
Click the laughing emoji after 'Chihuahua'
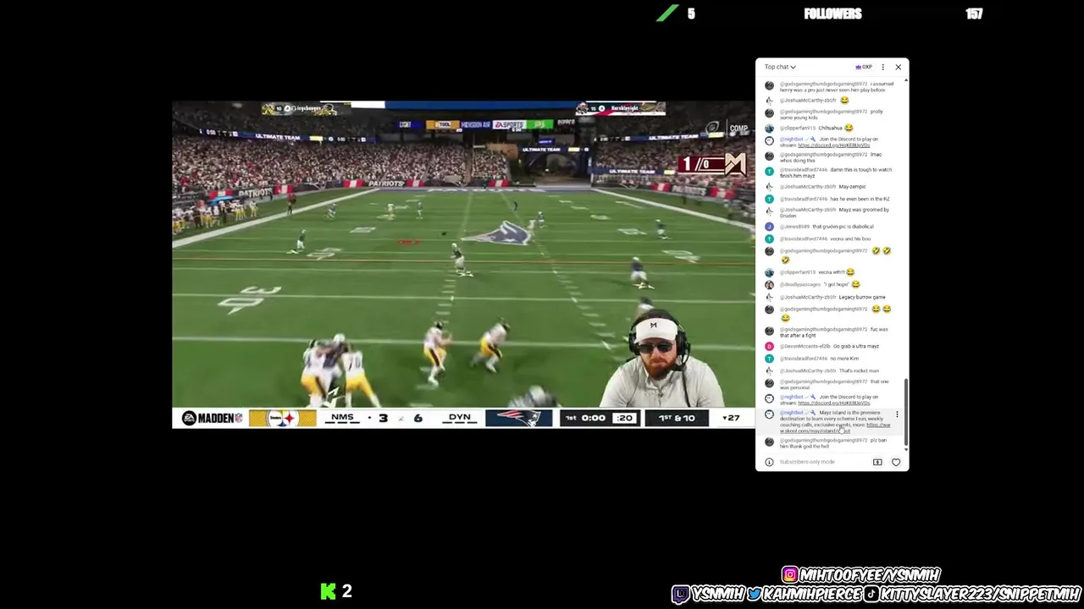click(x=849, y=128)
